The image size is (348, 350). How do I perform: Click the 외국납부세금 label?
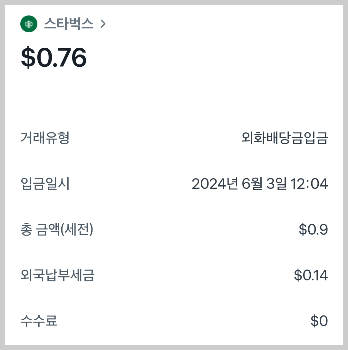(58, 275)
